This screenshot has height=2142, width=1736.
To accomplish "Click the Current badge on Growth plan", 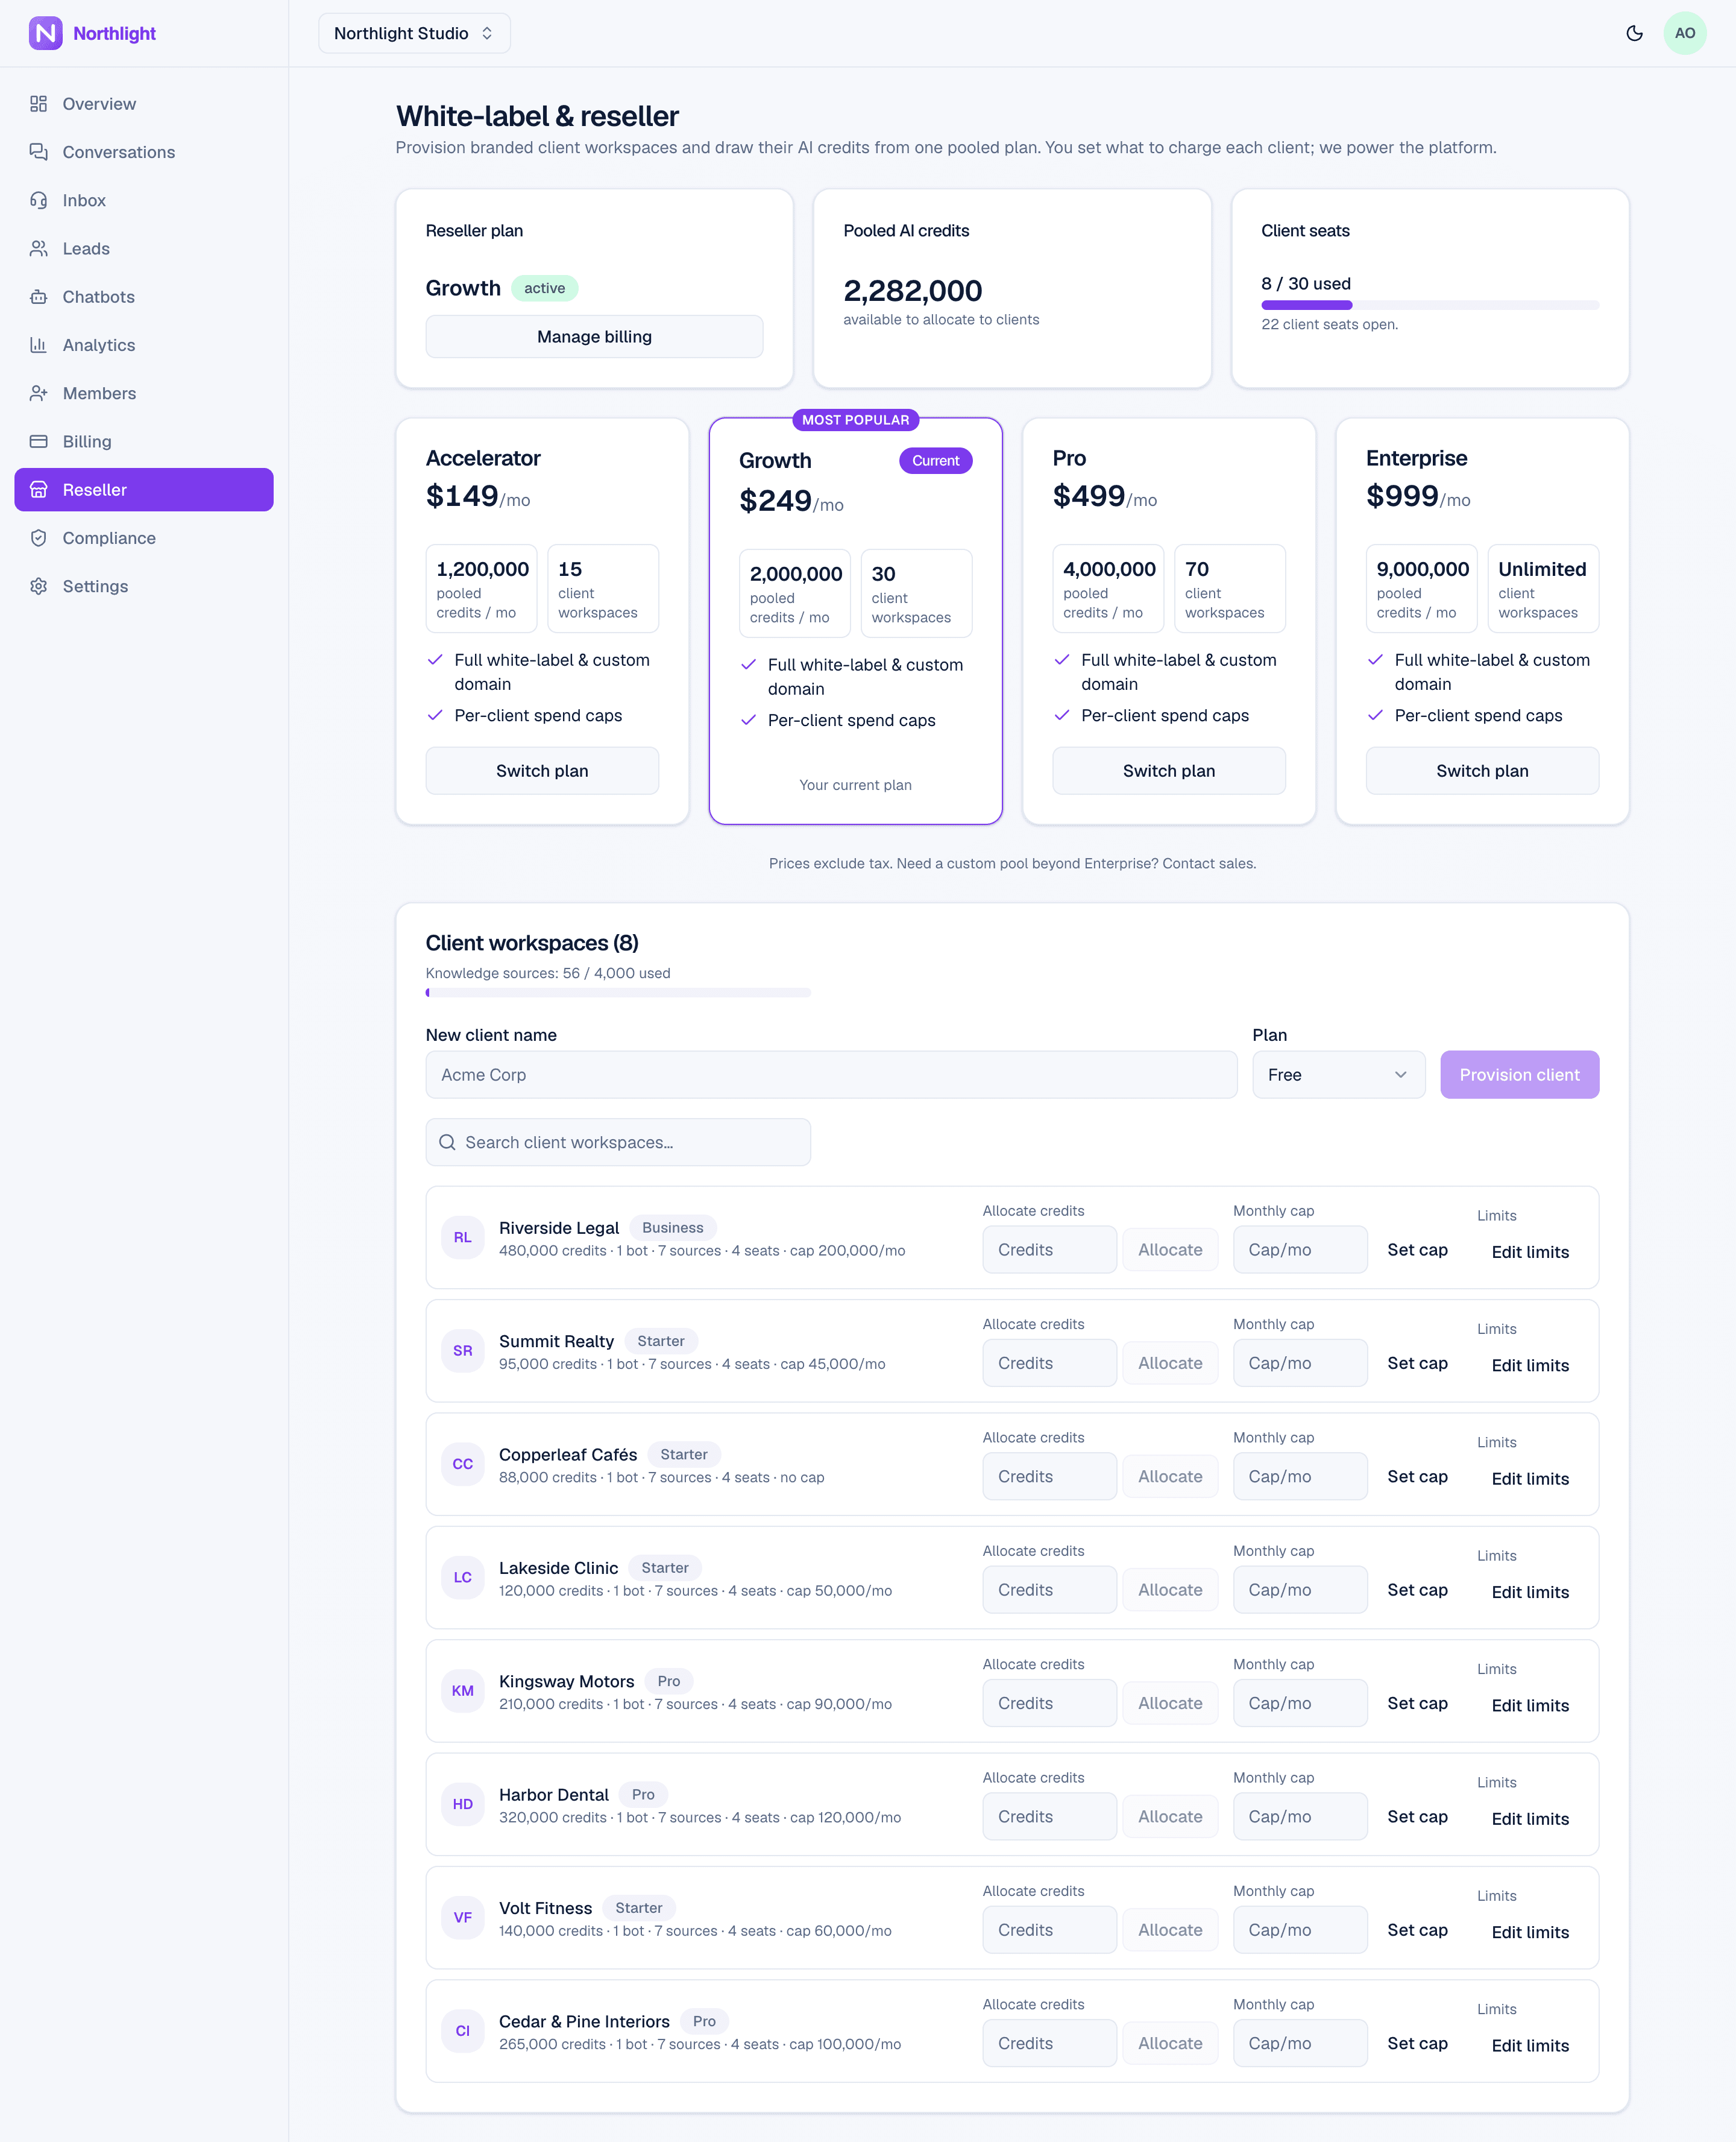I will [935, 461].
